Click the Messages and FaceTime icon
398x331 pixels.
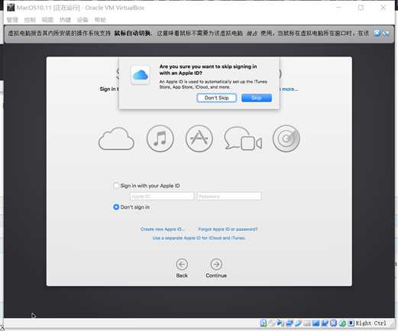(243, 138)
